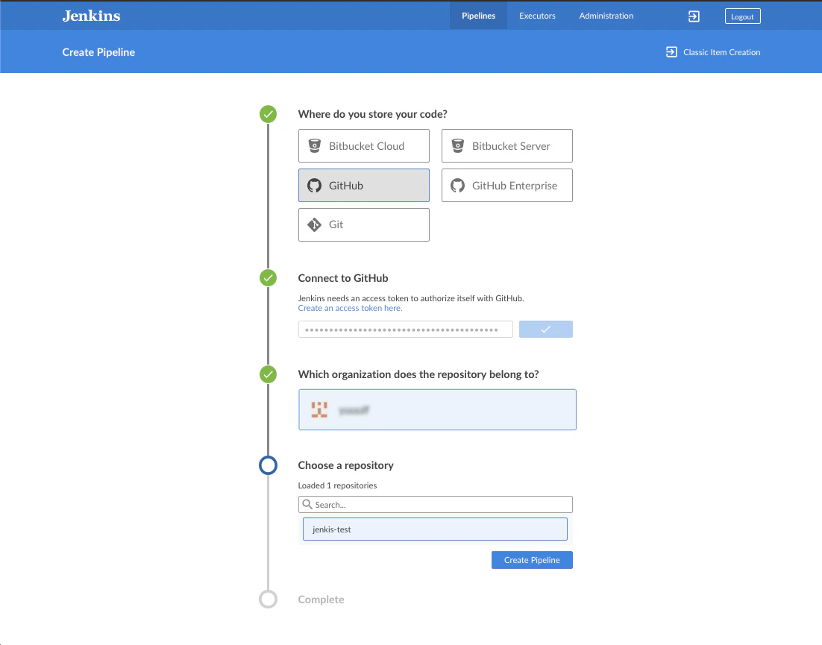This screenshot has width=822, height=645.
Task: Click the Create Pipeline page heading
Action: point(98,52)
